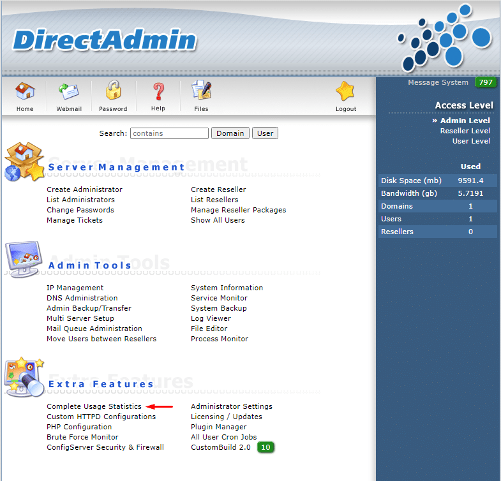
Task: Open DNS Administration
Action: pos(82,298)
